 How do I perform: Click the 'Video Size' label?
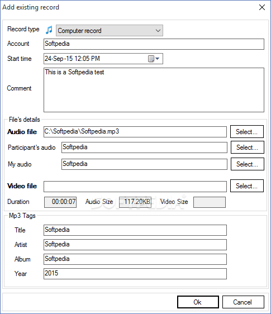(x=174, y=202)
